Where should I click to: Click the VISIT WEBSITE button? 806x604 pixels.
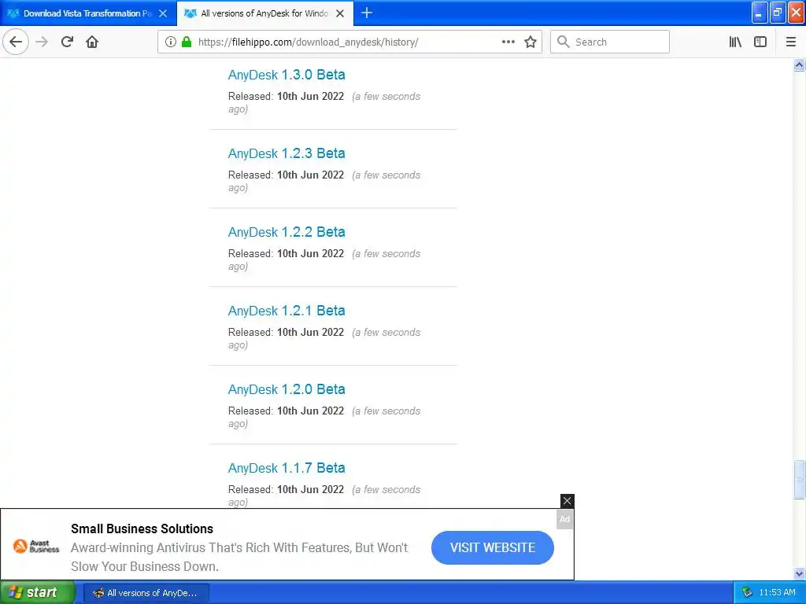(x=493, y=547)
